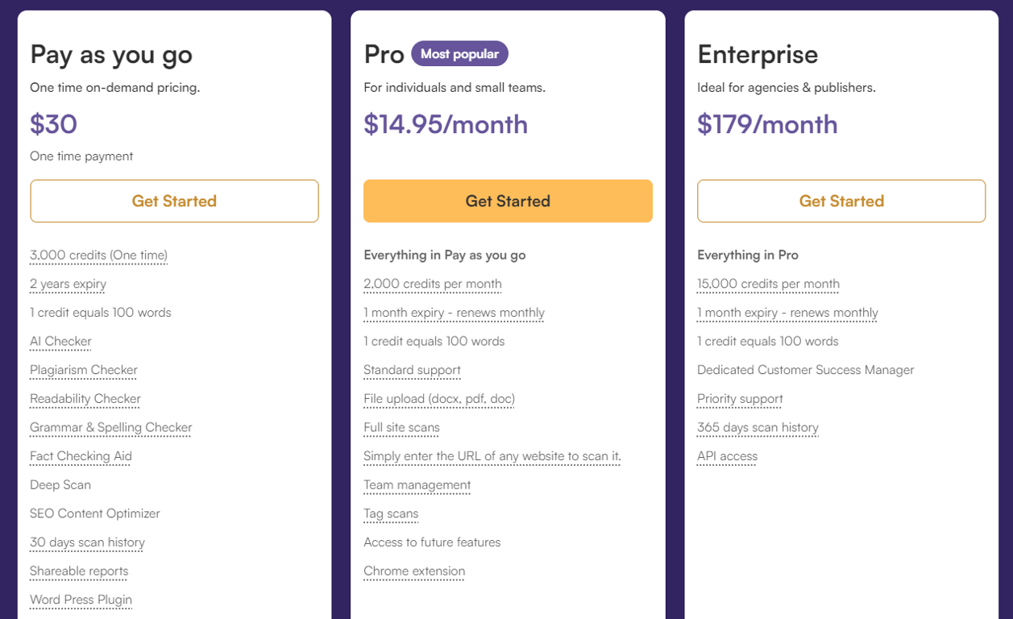Select File upload (docx, pdf, doc) feature
The image size is (1013, 619).
[438, 399]
